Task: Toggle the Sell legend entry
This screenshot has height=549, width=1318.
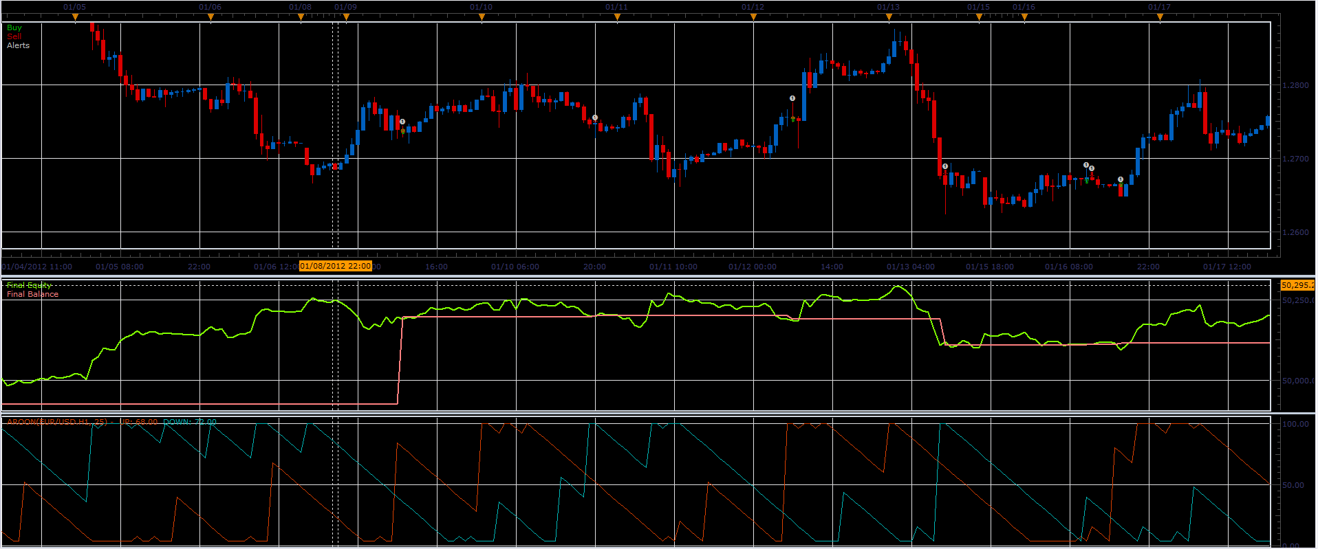Action: point(14,36)
